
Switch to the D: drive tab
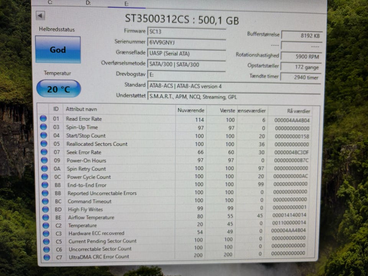click(88, 3)
